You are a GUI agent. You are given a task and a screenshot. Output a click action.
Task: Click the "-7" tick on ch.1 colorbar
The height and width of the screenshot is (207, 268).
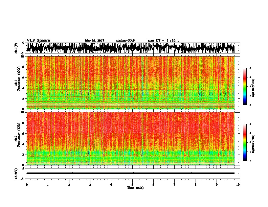(x=250, y=105)
